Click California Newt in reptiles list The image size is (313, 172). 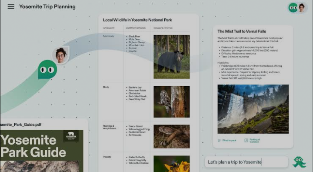[x=137, y=132]
